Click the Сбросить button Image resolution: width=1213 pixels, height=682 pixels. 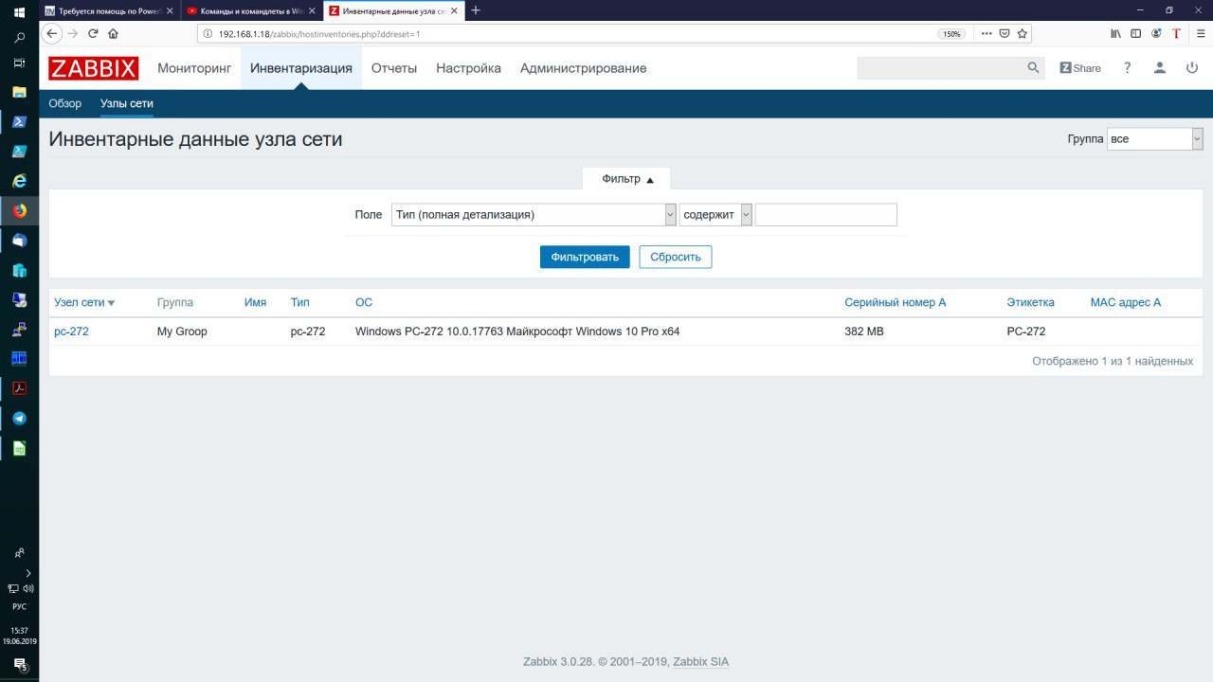676,257
